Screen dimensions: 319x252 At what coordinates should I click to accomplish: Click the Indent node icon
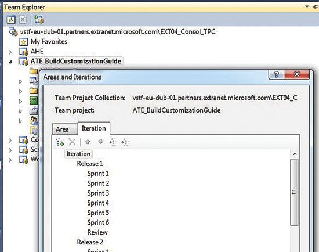(125, 142)
